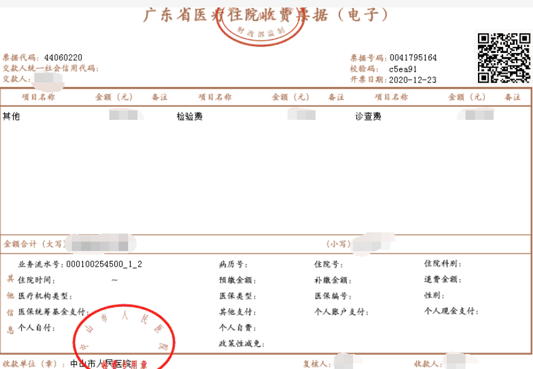Click the 校验码 label
533x369 pixels.
364,69
